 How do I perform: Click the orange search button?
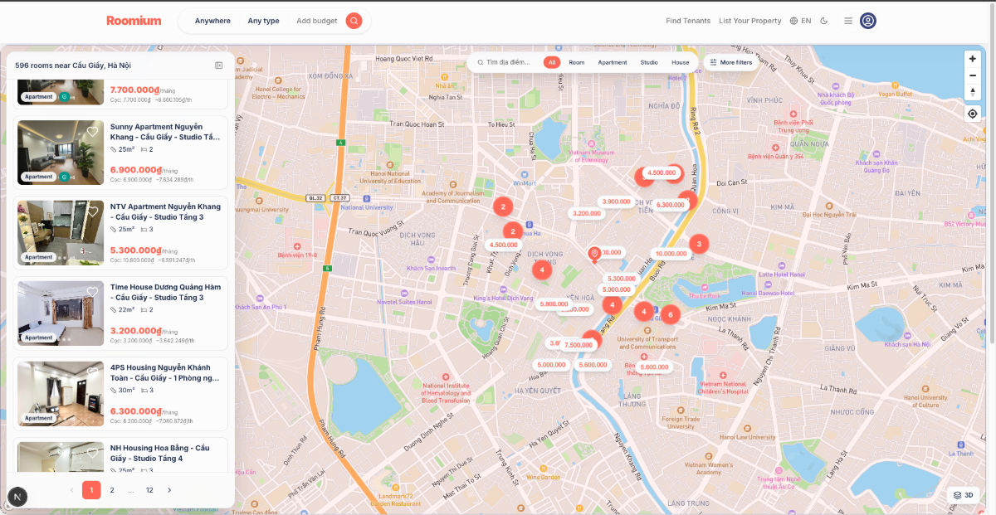coord(354,21)
